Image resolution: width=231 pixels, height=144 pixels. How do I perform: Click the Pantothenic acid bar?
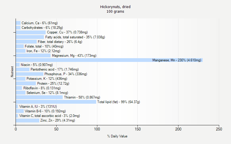coord(23,69)
